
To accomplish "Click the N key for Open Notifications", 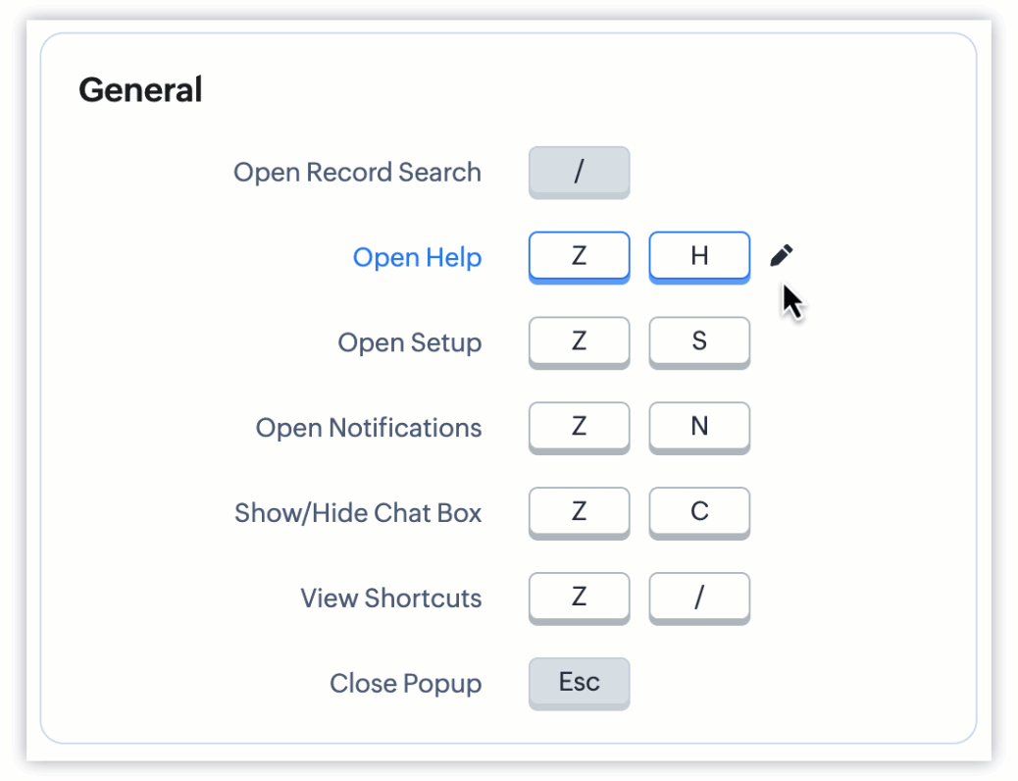I will [x=699, y=428].
